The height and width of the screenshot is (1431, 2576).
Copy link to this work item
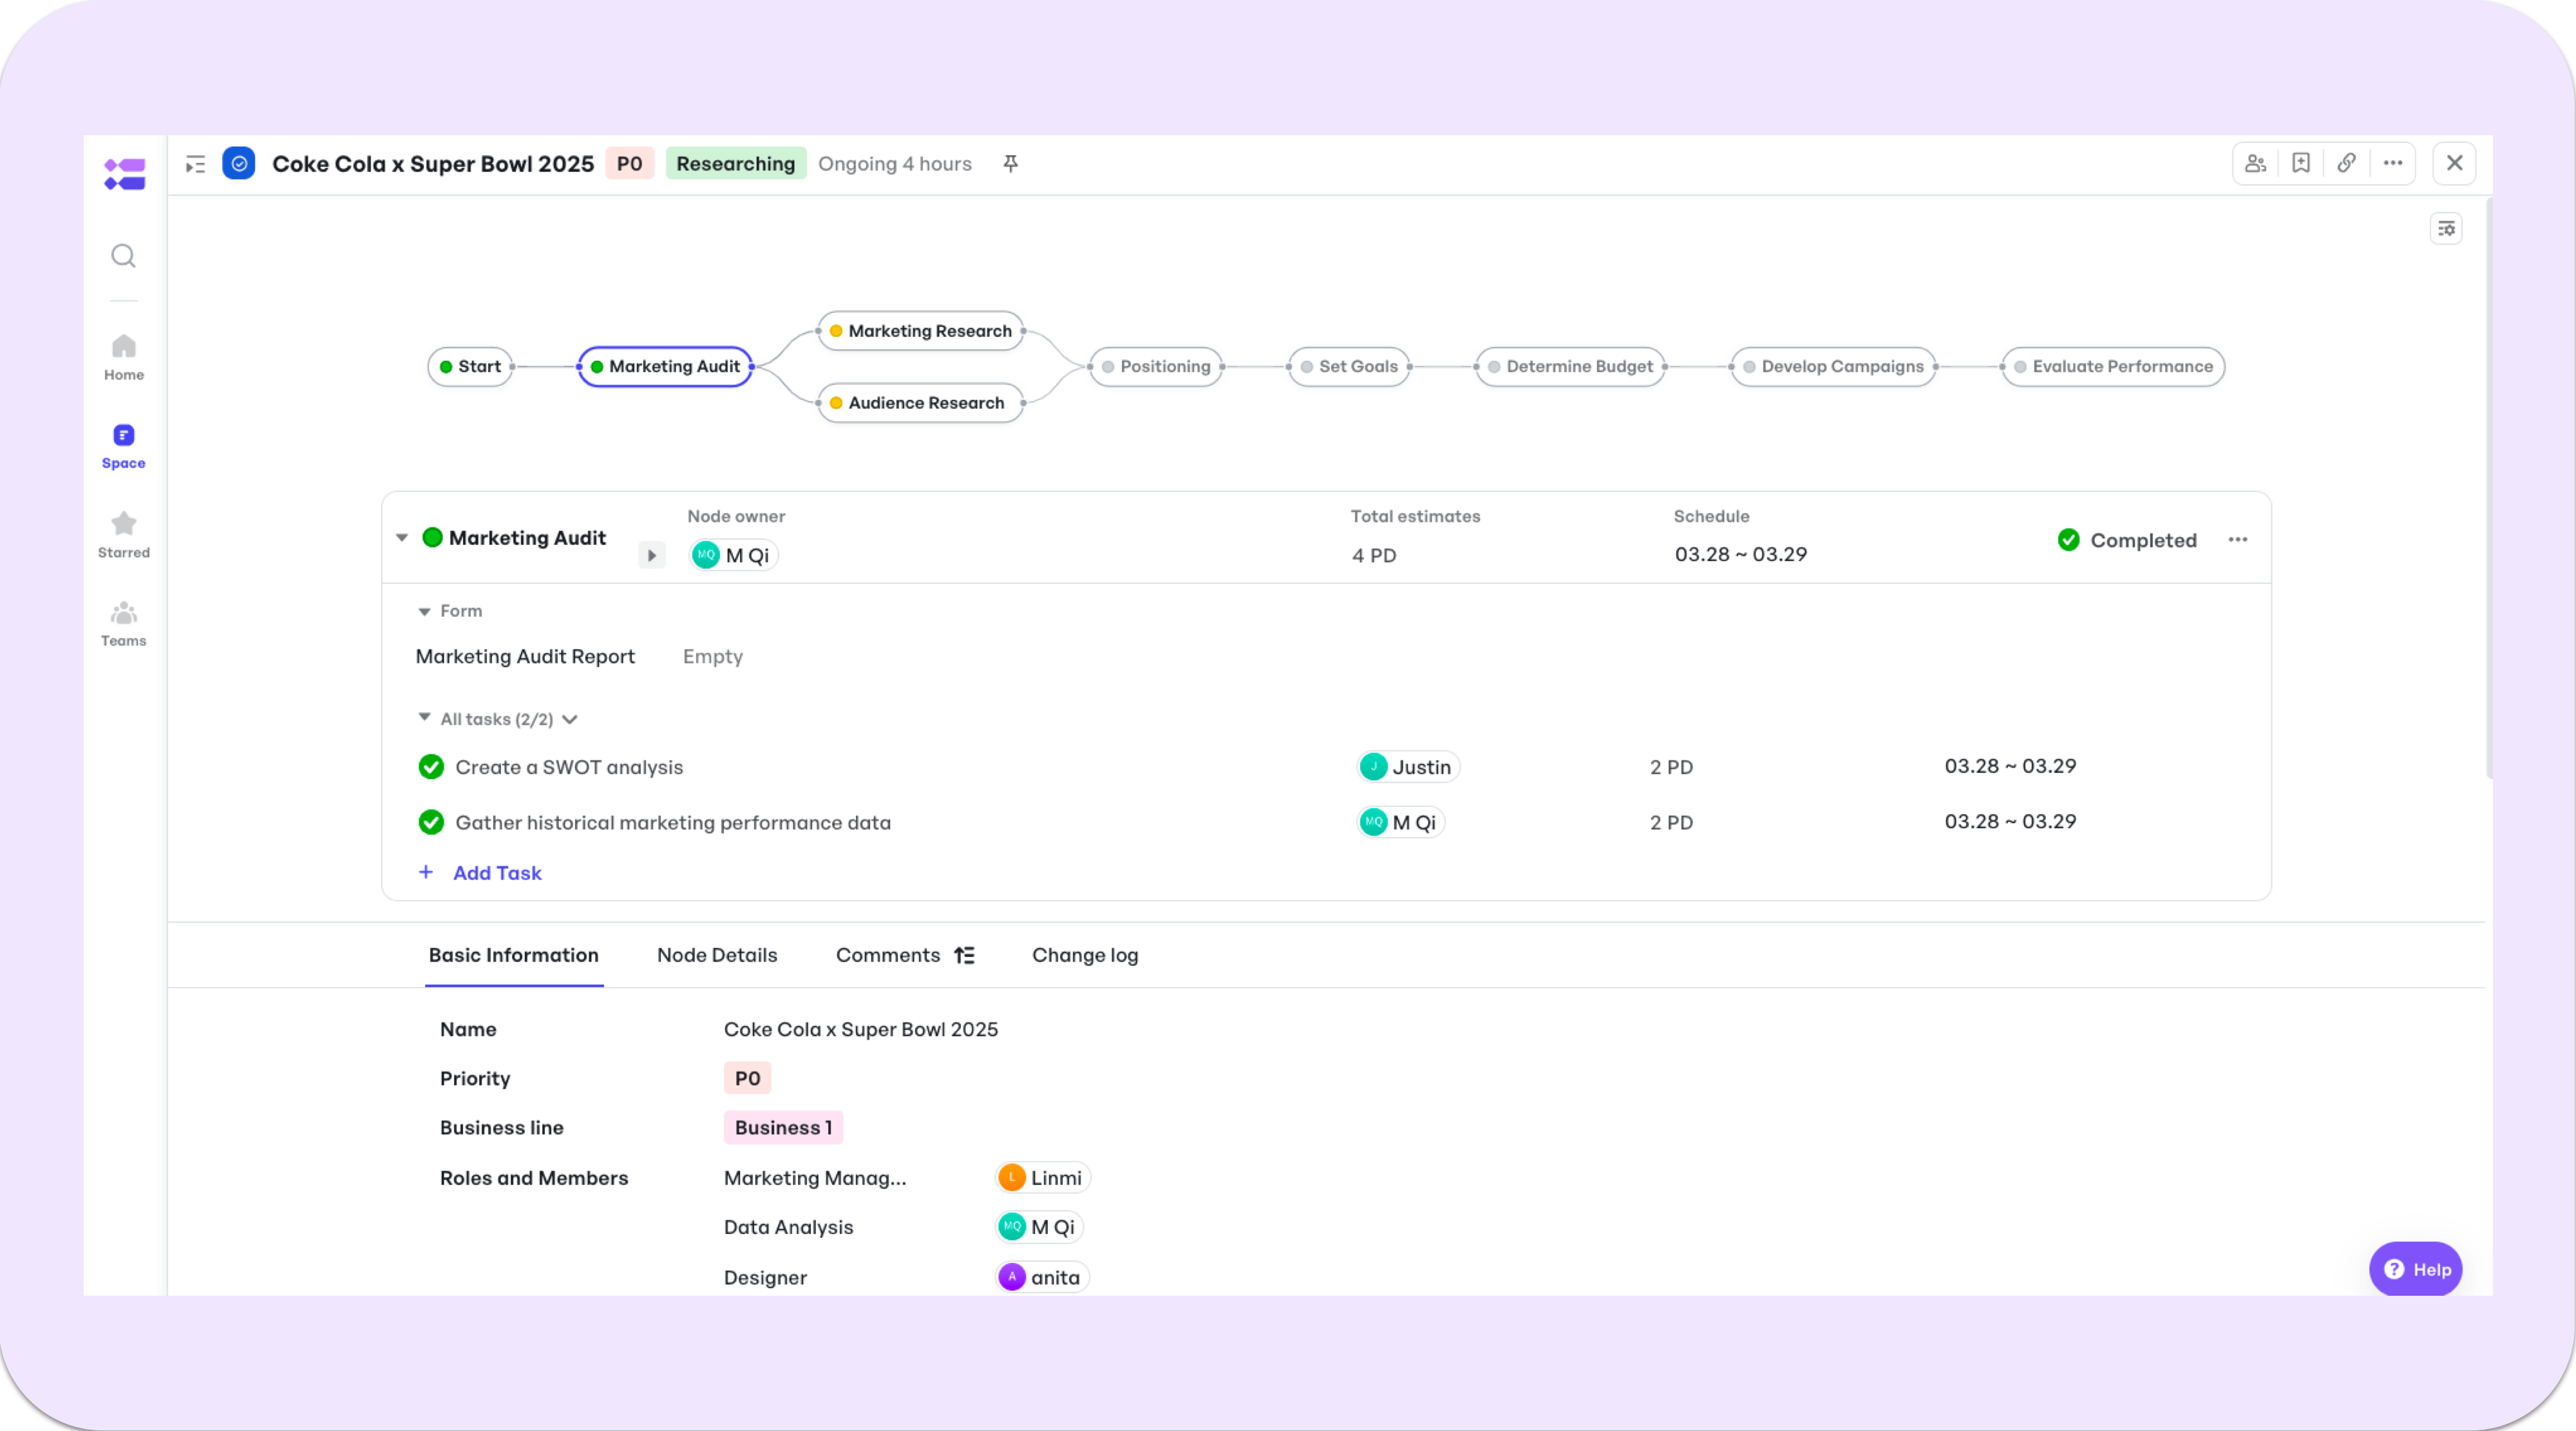pos(2347,163)
